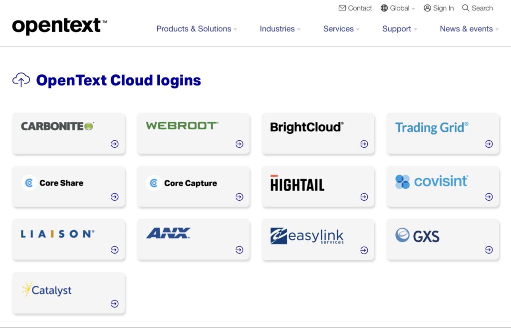Click the EasyLink blue square logo icon

pyautogui.click(x=278, y=236)
